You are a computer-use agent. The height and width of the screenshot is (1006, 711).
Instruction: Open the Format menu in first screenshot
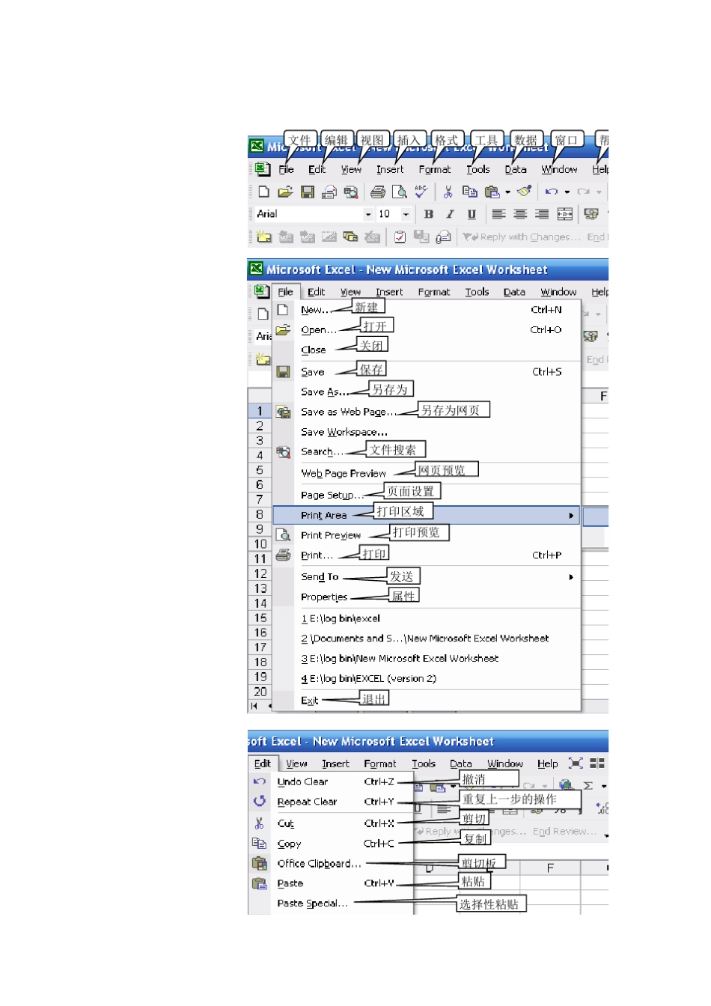click(x=435, y=169)
